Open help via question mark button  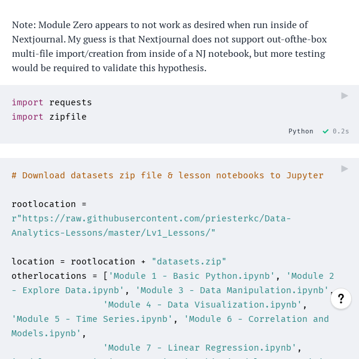340,299
